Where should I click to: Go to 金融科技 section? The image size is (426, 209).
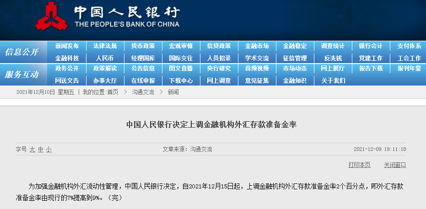67,59
